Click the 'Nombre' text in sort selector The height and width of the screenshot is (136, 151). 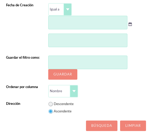tap(56, 91)
